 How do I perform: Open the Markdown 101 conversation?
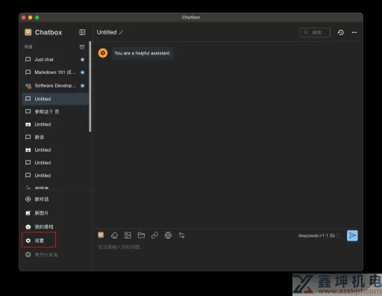[x=55, y=73]
